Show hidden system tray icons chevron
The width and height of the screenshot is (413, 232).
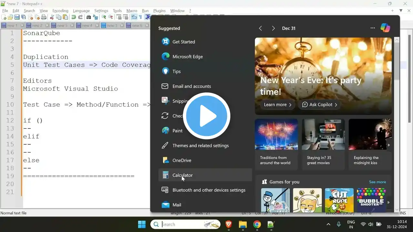[x=328, y=224]
